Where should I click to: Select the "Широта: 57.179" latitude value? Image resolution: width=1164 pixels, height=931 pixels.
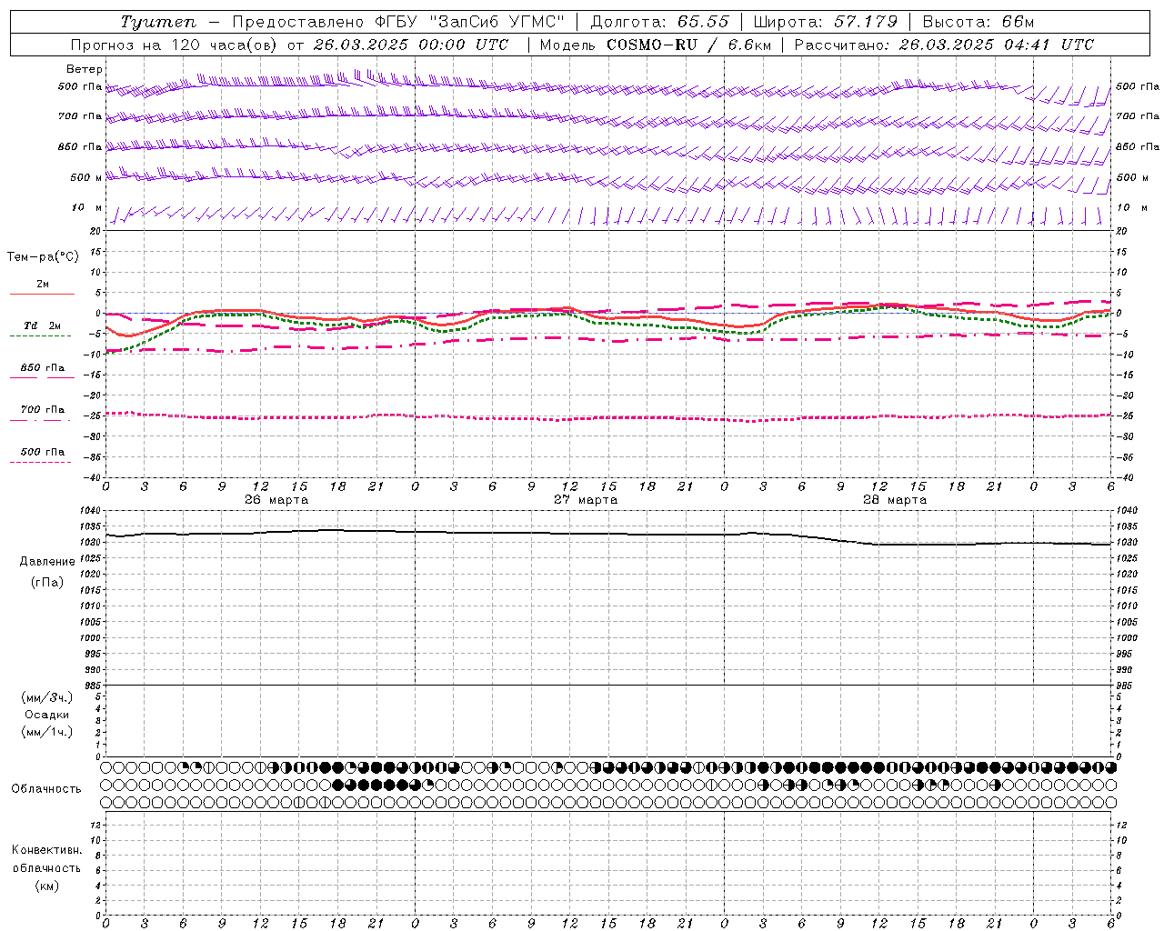pyautogui.click(x=826, y=22)
